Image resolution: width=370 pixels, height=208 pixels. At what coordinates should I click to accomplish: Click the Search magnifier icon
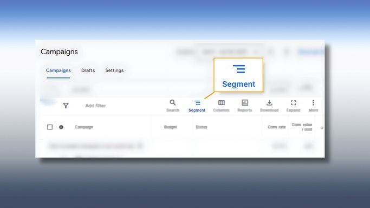point(172,102)
